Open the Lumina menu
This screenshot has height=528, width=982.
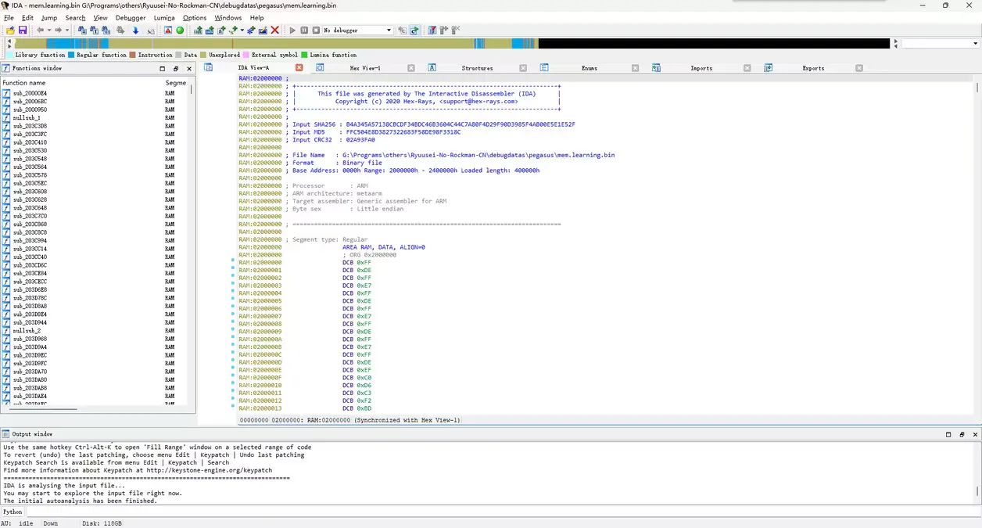coord(164,18)
